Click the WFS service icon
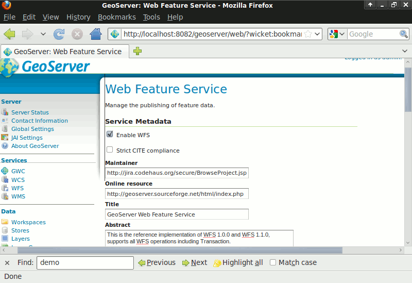The height and width of the screenshot is (283, 412). click(5, 188)
